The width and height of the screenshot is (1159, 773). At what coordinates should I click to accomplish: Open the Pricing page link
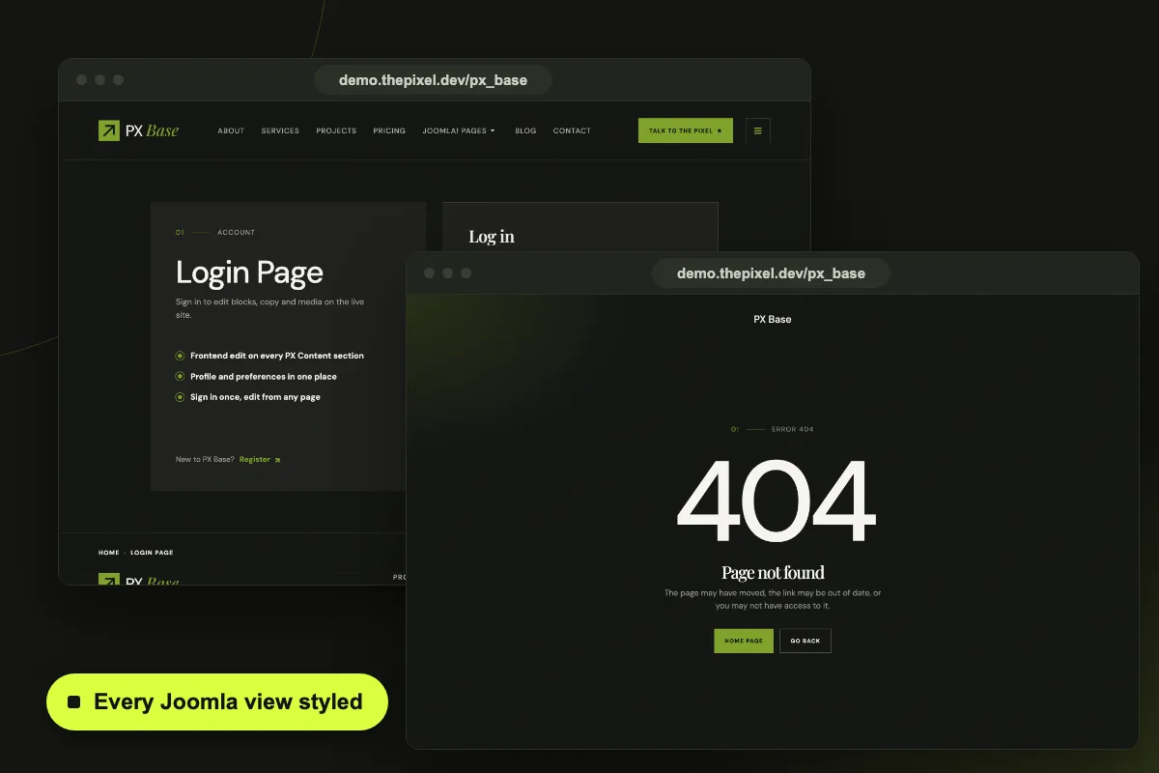389,130
